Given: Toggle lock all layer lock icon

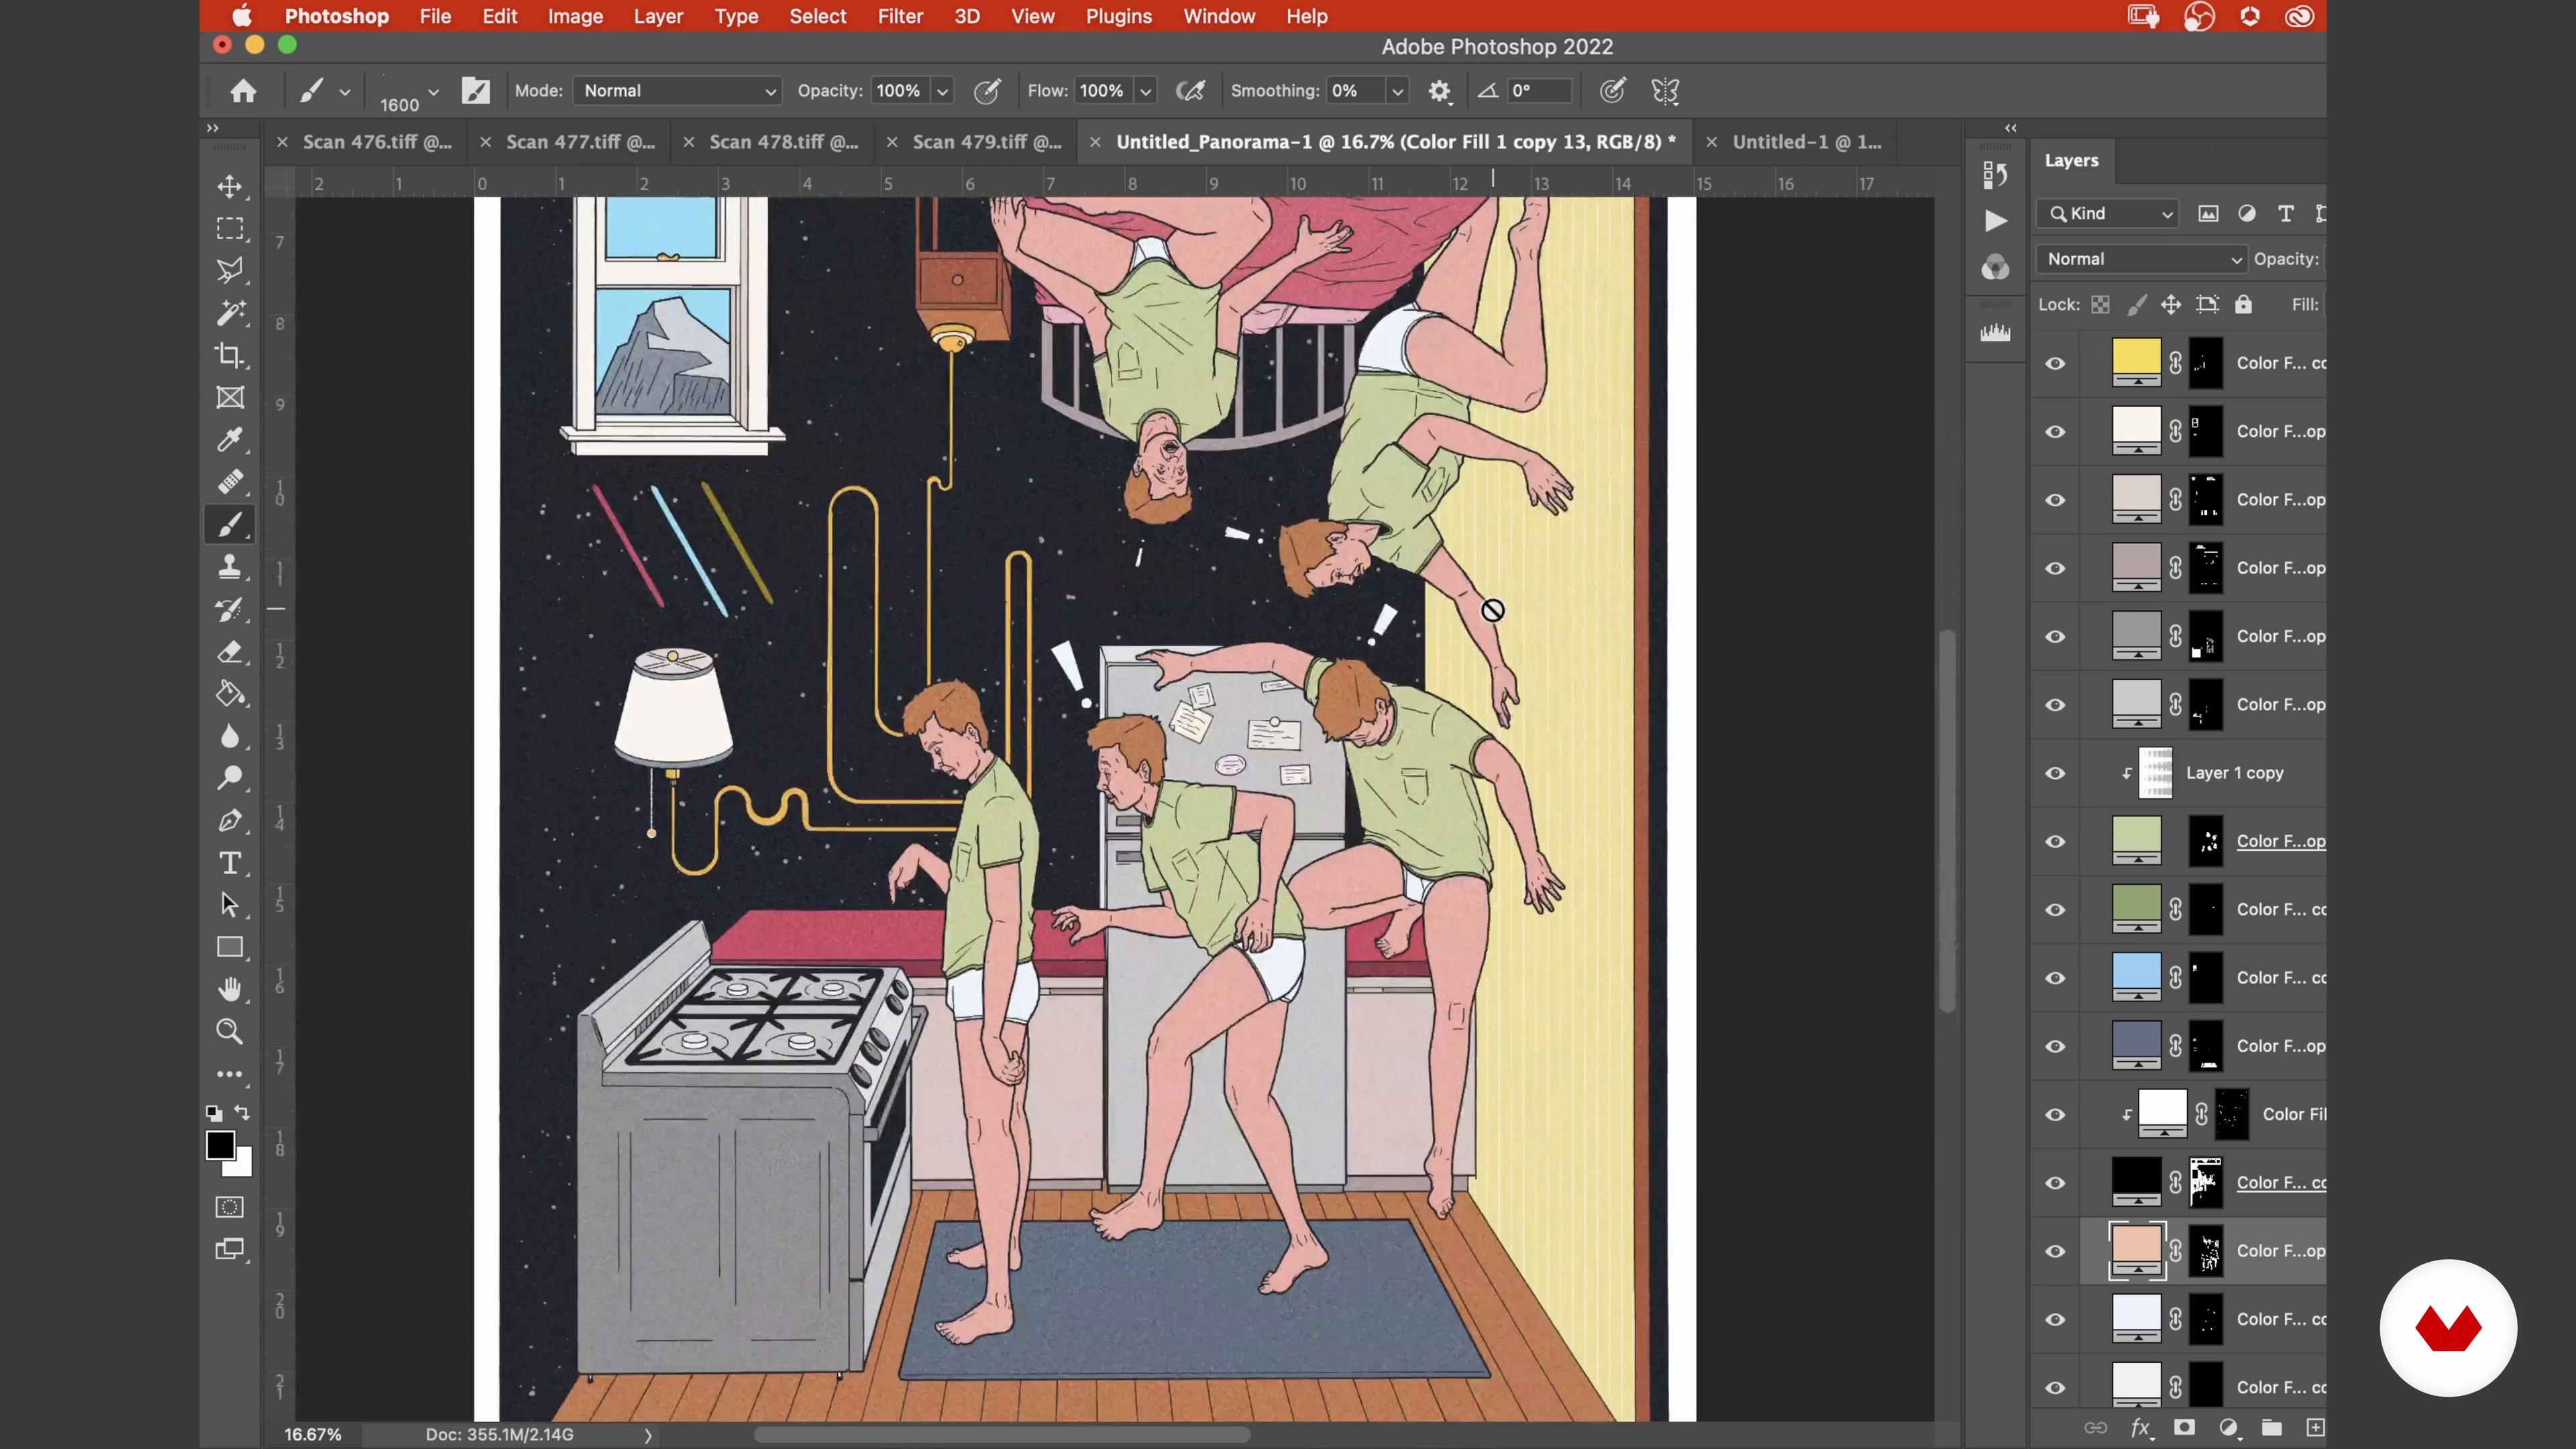Looking at the screenshot, I should click(x=2243, y=305).
